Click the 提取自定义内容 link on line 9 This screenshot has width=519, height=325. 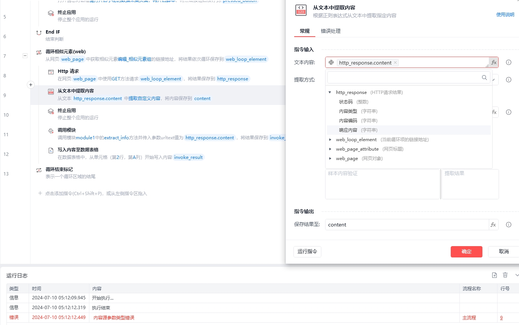coord(144,99)
